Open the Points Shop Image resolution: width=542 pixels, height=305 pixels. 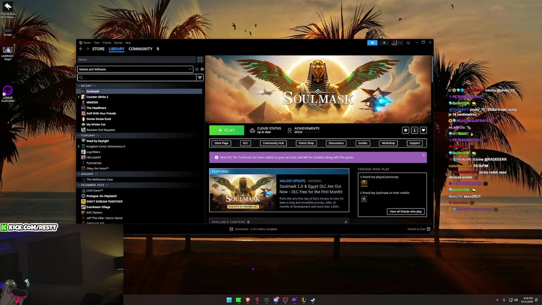coord(306,143)
